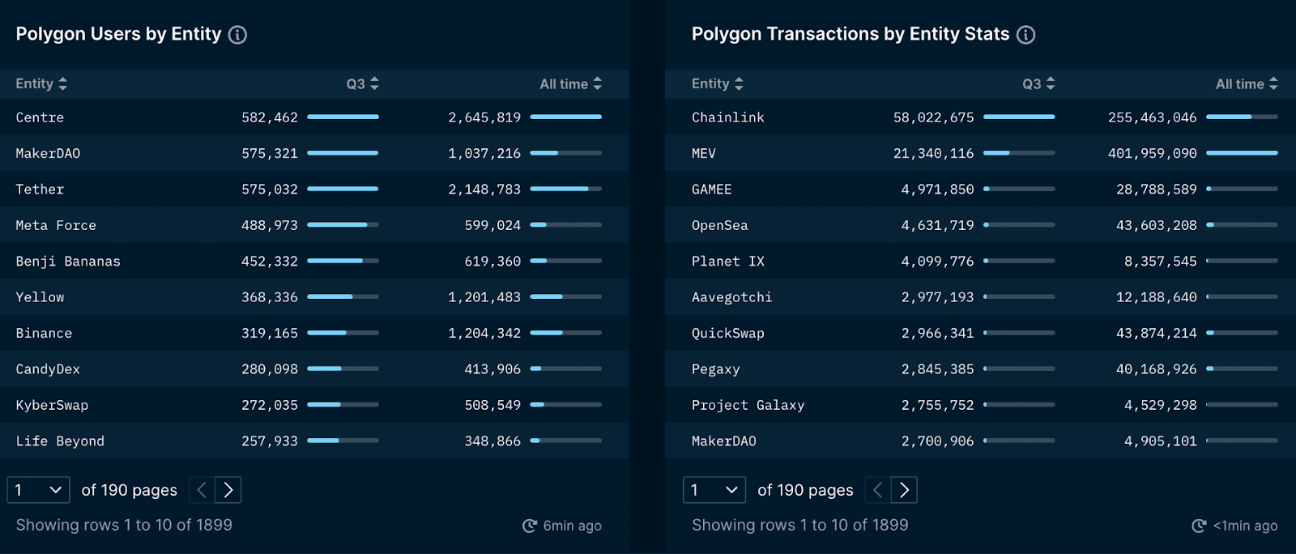Click All time header in Users table
This screenshot has height=554, width=1296.
[x=564, y=83]
